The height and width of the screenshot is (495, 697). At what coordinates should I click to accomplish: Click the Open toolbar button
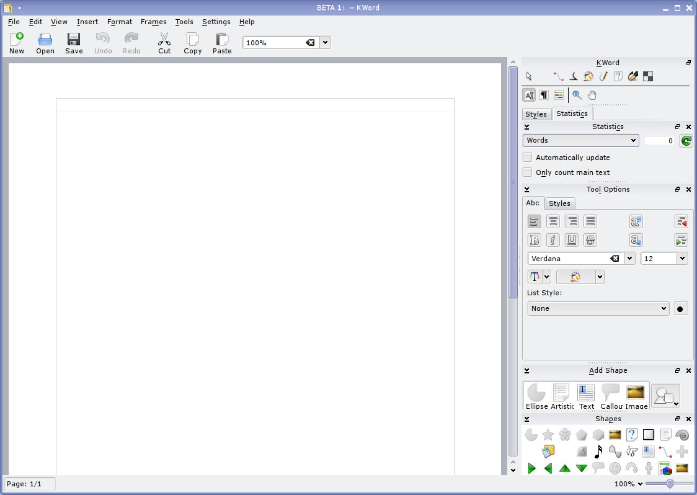click(x=45, y=43)
